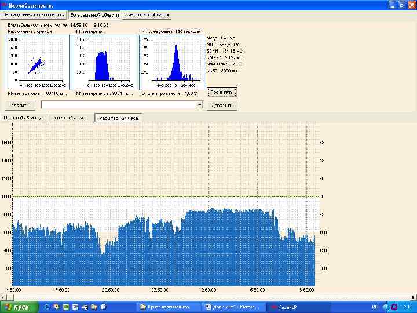This screenshot has width=417, height=313.
Task: Close the Вариабельность window
Action: click(412, 5)
